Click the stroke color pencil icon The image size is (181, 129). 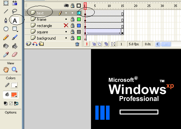click(7, 85)
